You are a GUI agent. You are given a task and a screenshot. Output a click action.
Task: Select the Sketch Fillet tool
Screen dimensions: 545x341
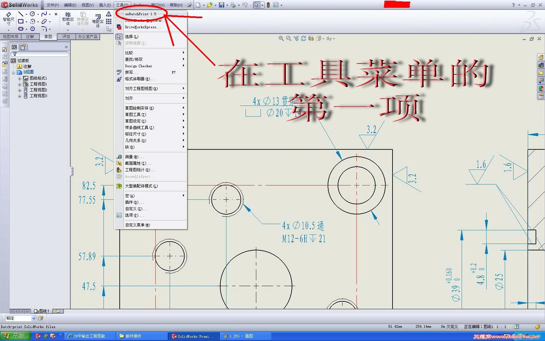click(44, 29)
